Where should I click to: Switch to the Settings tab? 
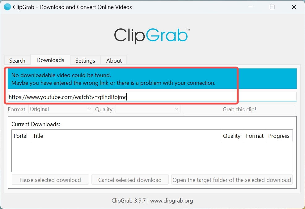[x=85, y=60]
